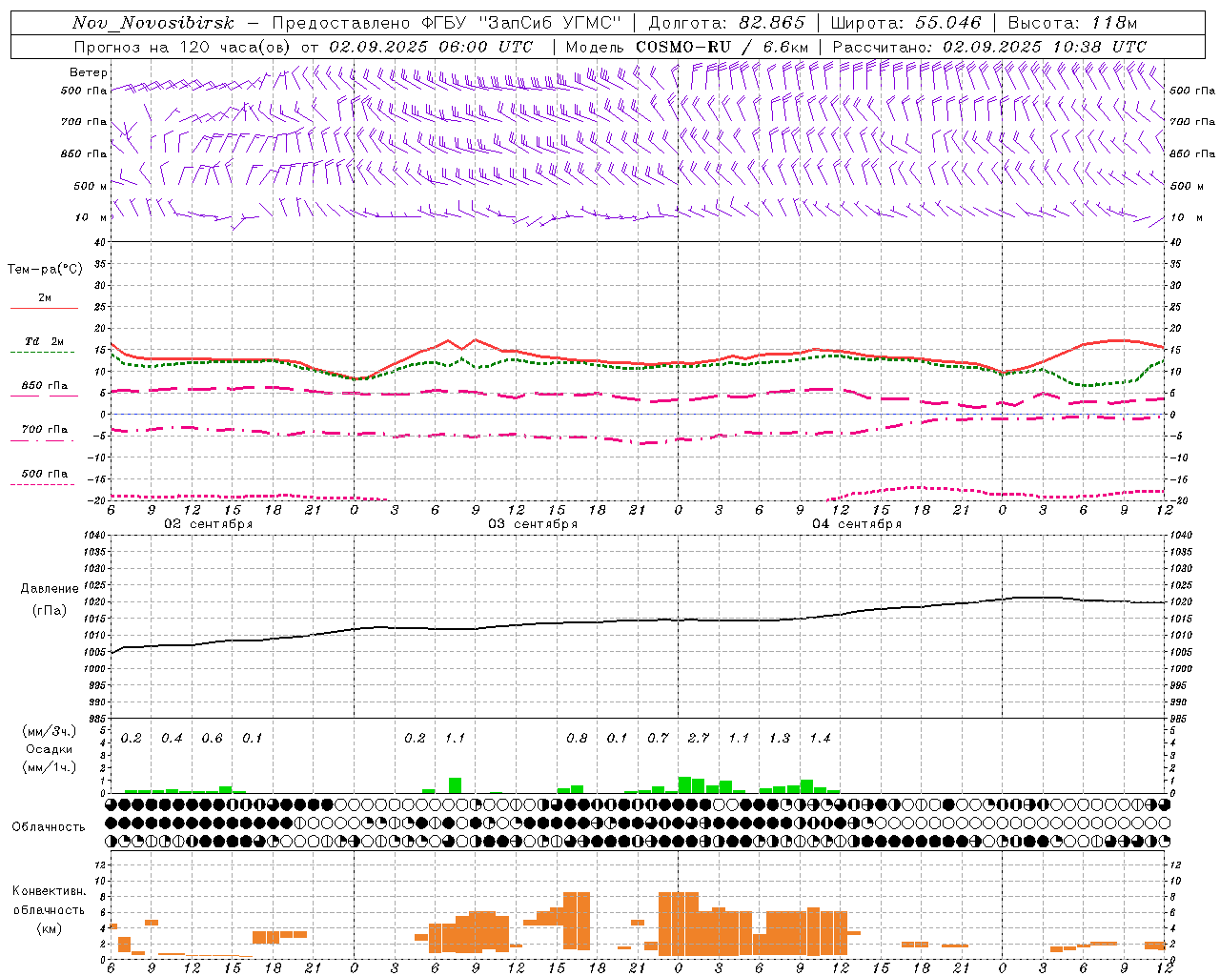Click the 700 гПа temperature legend entry
1220x976 pixels.
[45, 429]
